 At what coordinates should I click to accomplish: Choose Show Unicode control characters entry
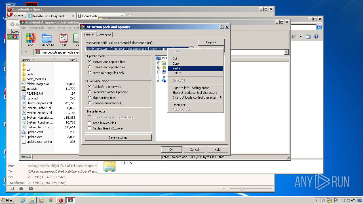(x=195, y=93)
